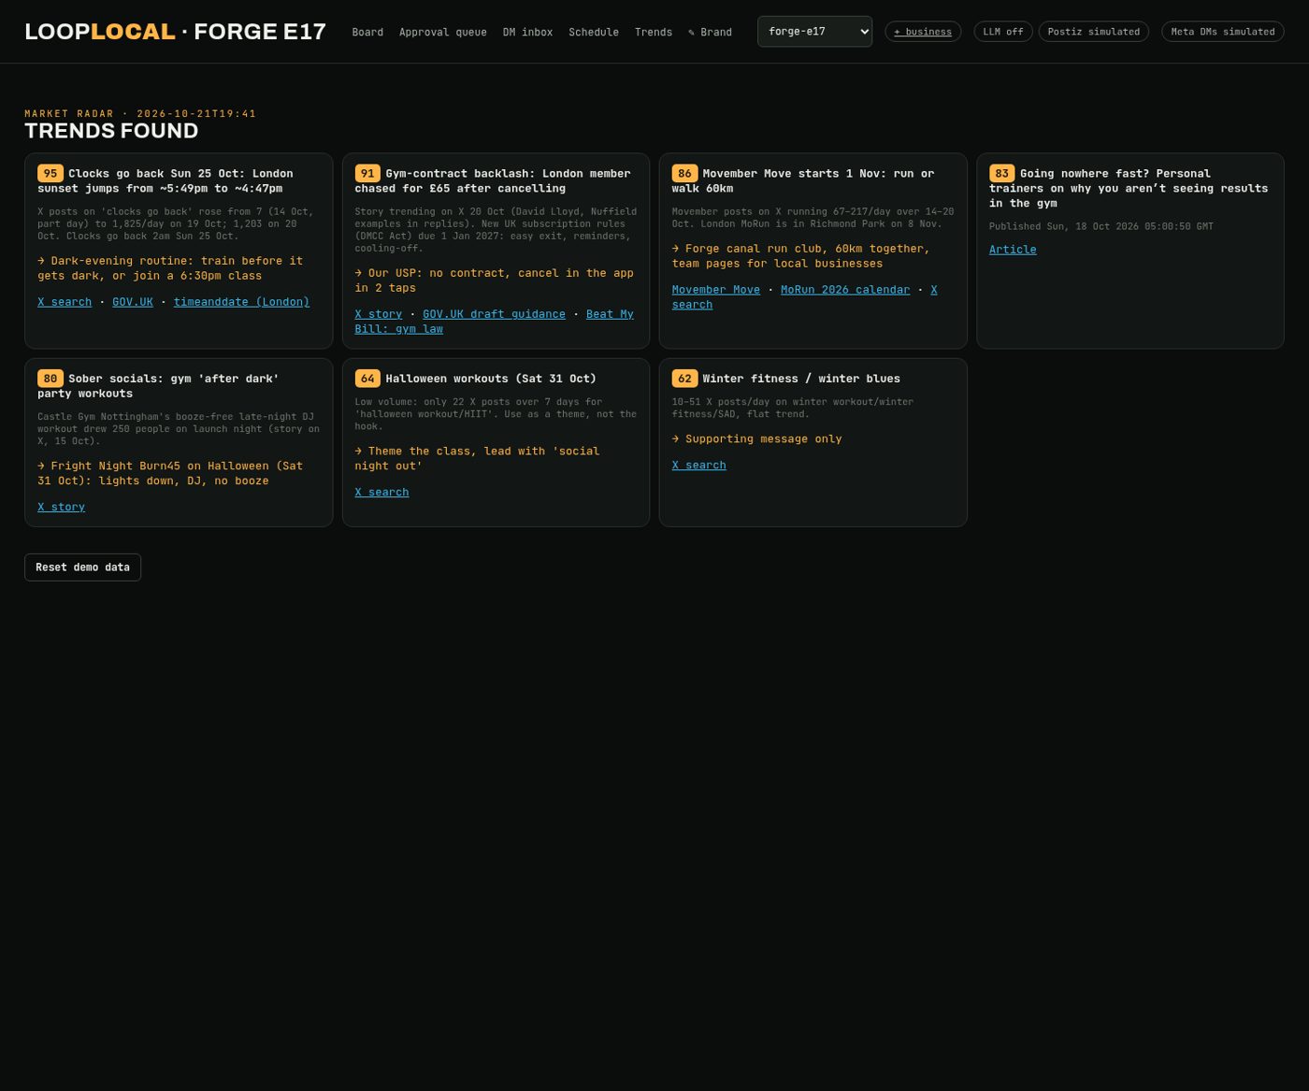Screen dimensions: 1309x1091
Task: Go to the Approval queue page
Action: click(443, 32)
